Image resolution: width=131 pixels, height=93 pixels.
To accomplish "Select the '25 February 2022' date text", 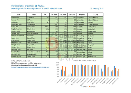I will pos(97,9).
